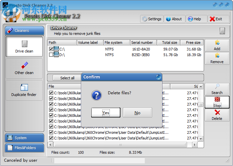The width and height of the screenshot is (233, 166).
Task: Uncheck the last file row checkbox
Action: [51, 138]
